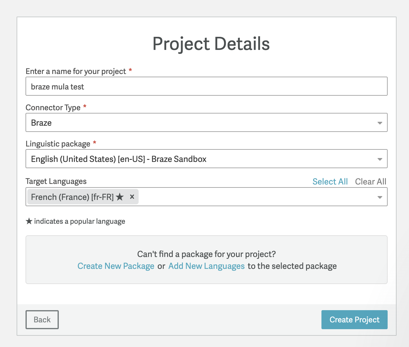Open the Linguistic package dropdown arrow

click(380, 159)
